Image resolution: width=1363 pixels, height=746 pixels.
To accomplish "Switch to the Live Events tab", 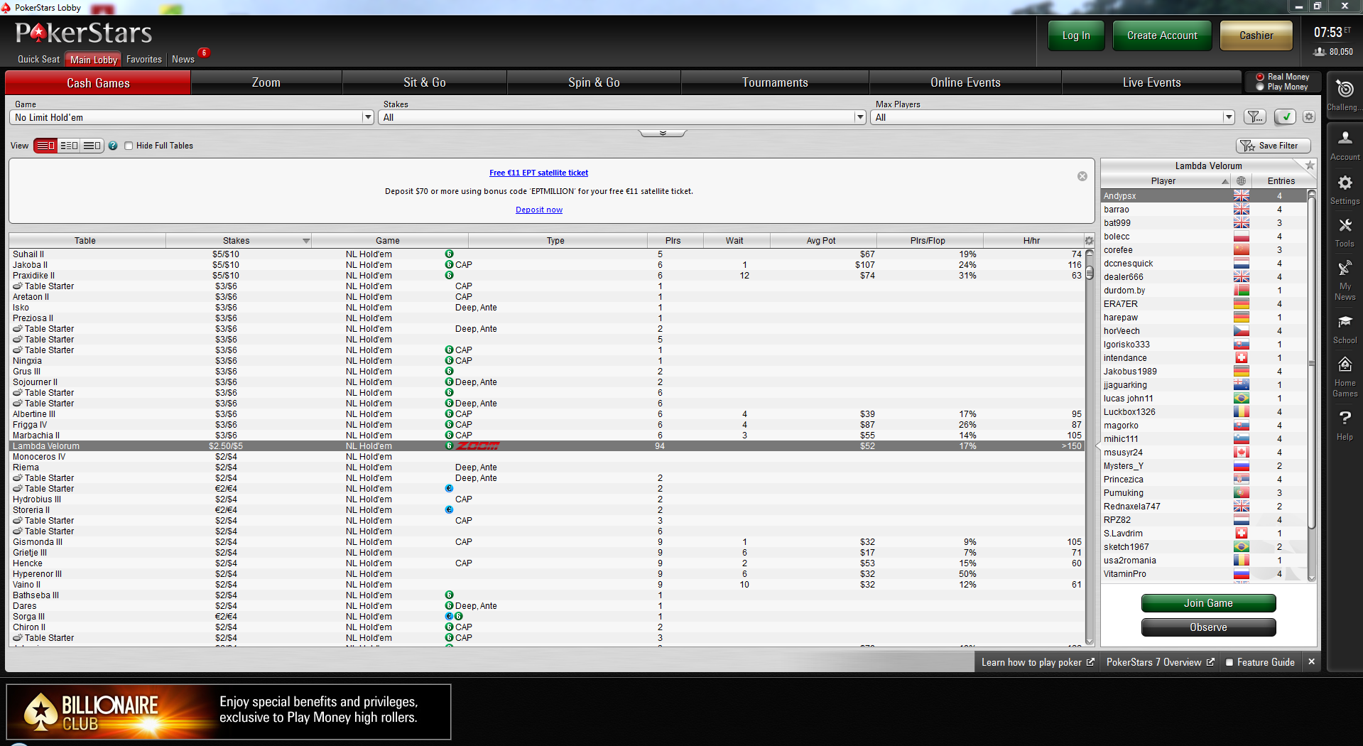I will [x=1151, y=83].
